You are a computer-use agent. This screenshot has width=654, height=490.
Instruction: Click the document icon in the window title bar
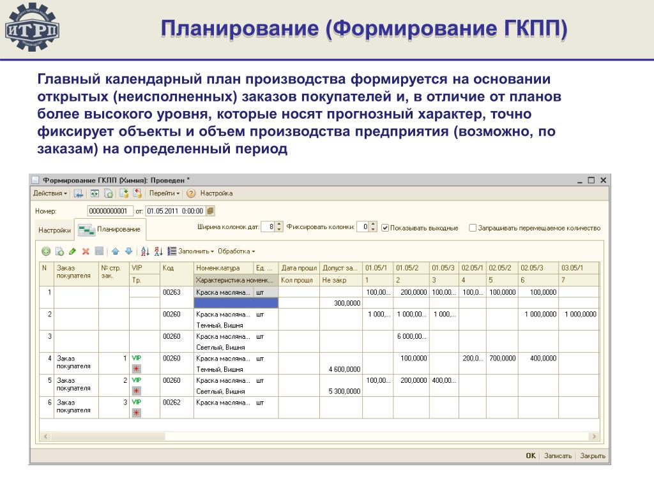pos(36,181)
